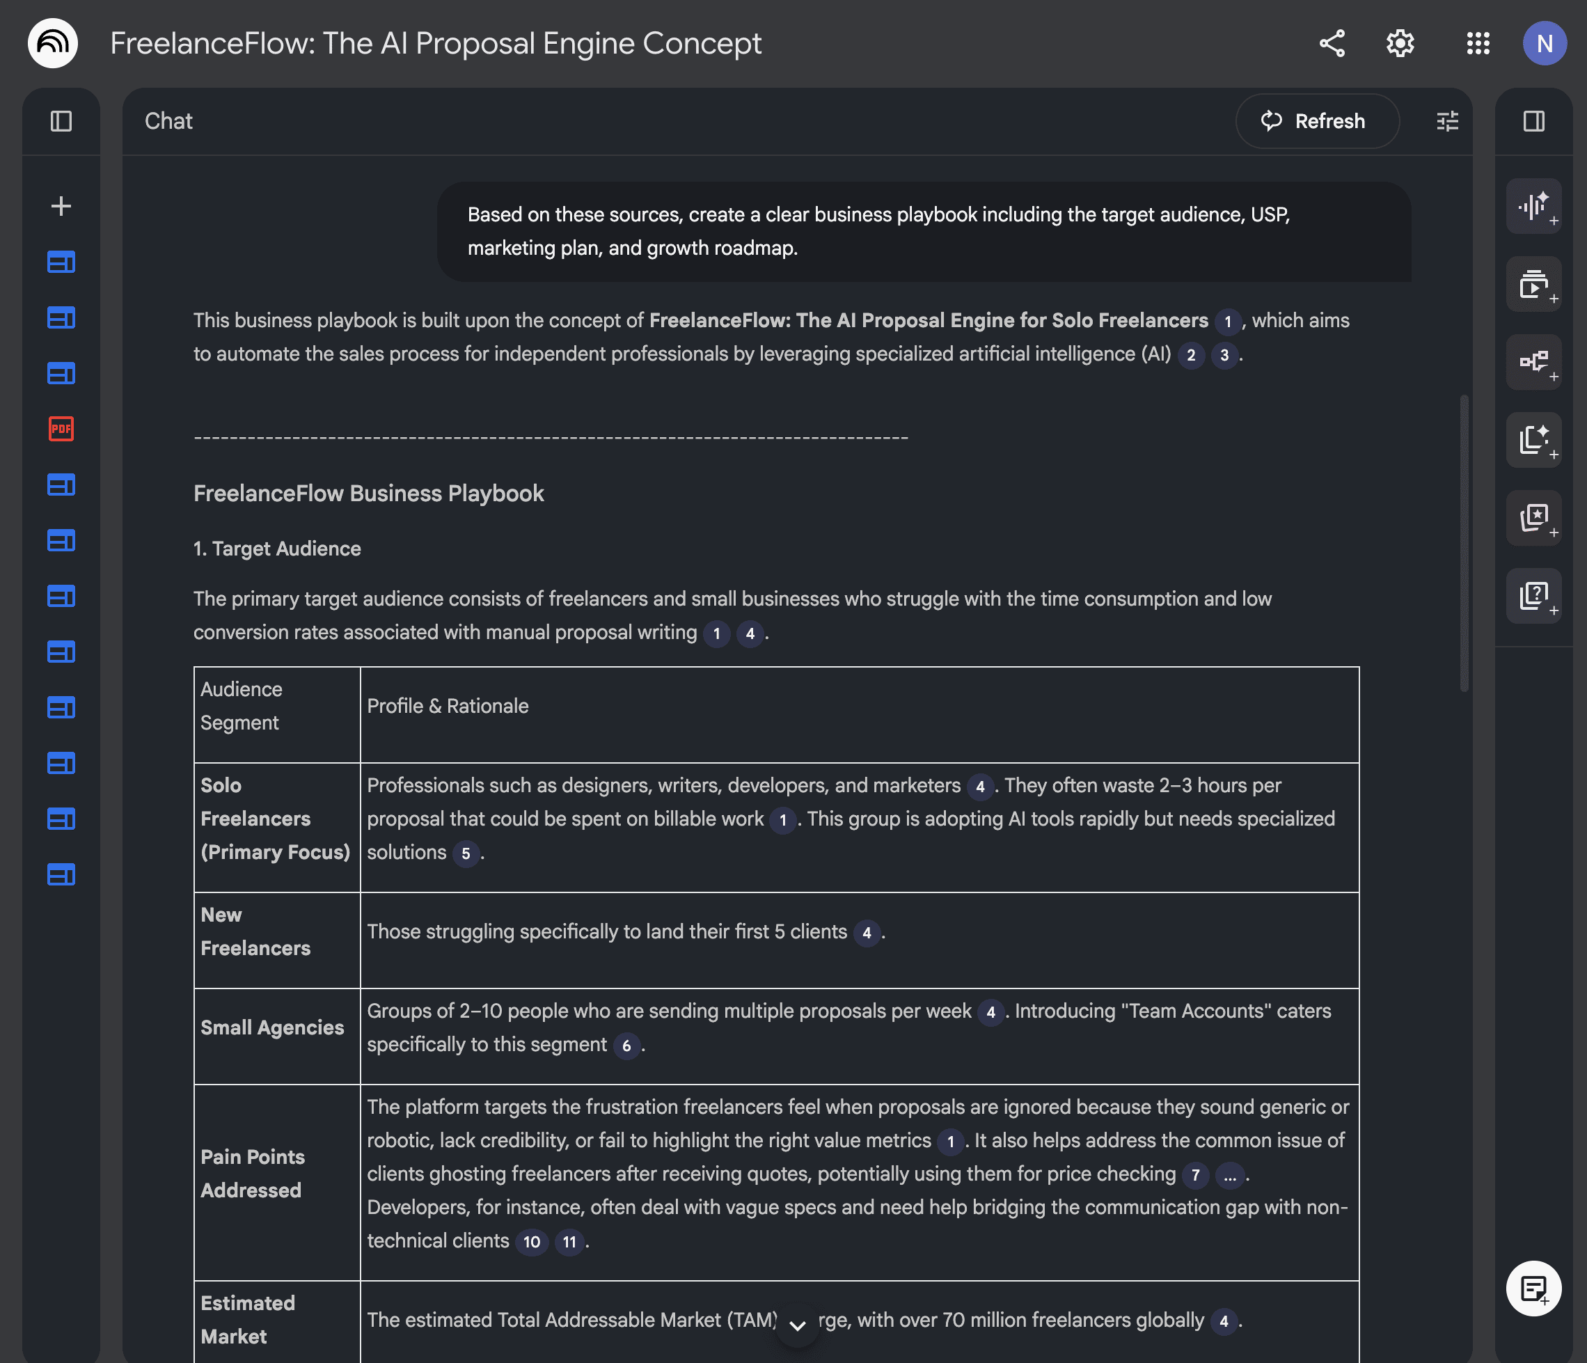Open the chat configuration sliders icon
Screen dimensions: 1587x1363
tap(1447, 121)
